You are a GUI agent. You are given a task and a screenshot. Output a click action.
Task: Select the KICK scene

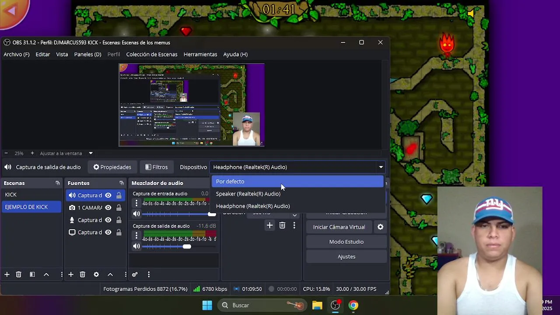click(31, 195)
